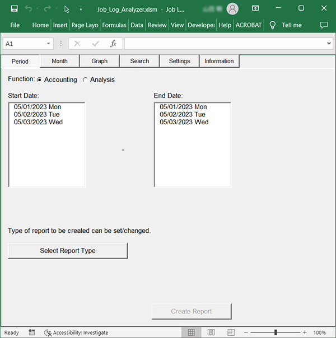Select Start Date 05/01/2023 Mon
The image size is (336, 338).
[47, 107]
